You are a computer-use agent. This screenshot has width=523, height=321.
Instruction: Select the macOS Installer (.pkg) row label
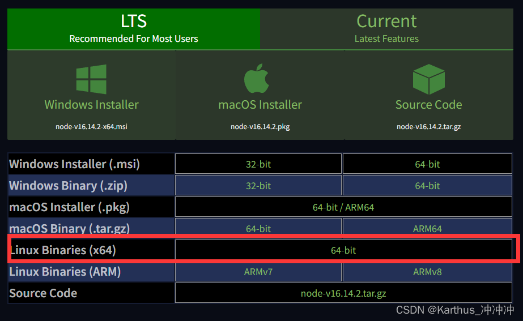coord(69,207)
